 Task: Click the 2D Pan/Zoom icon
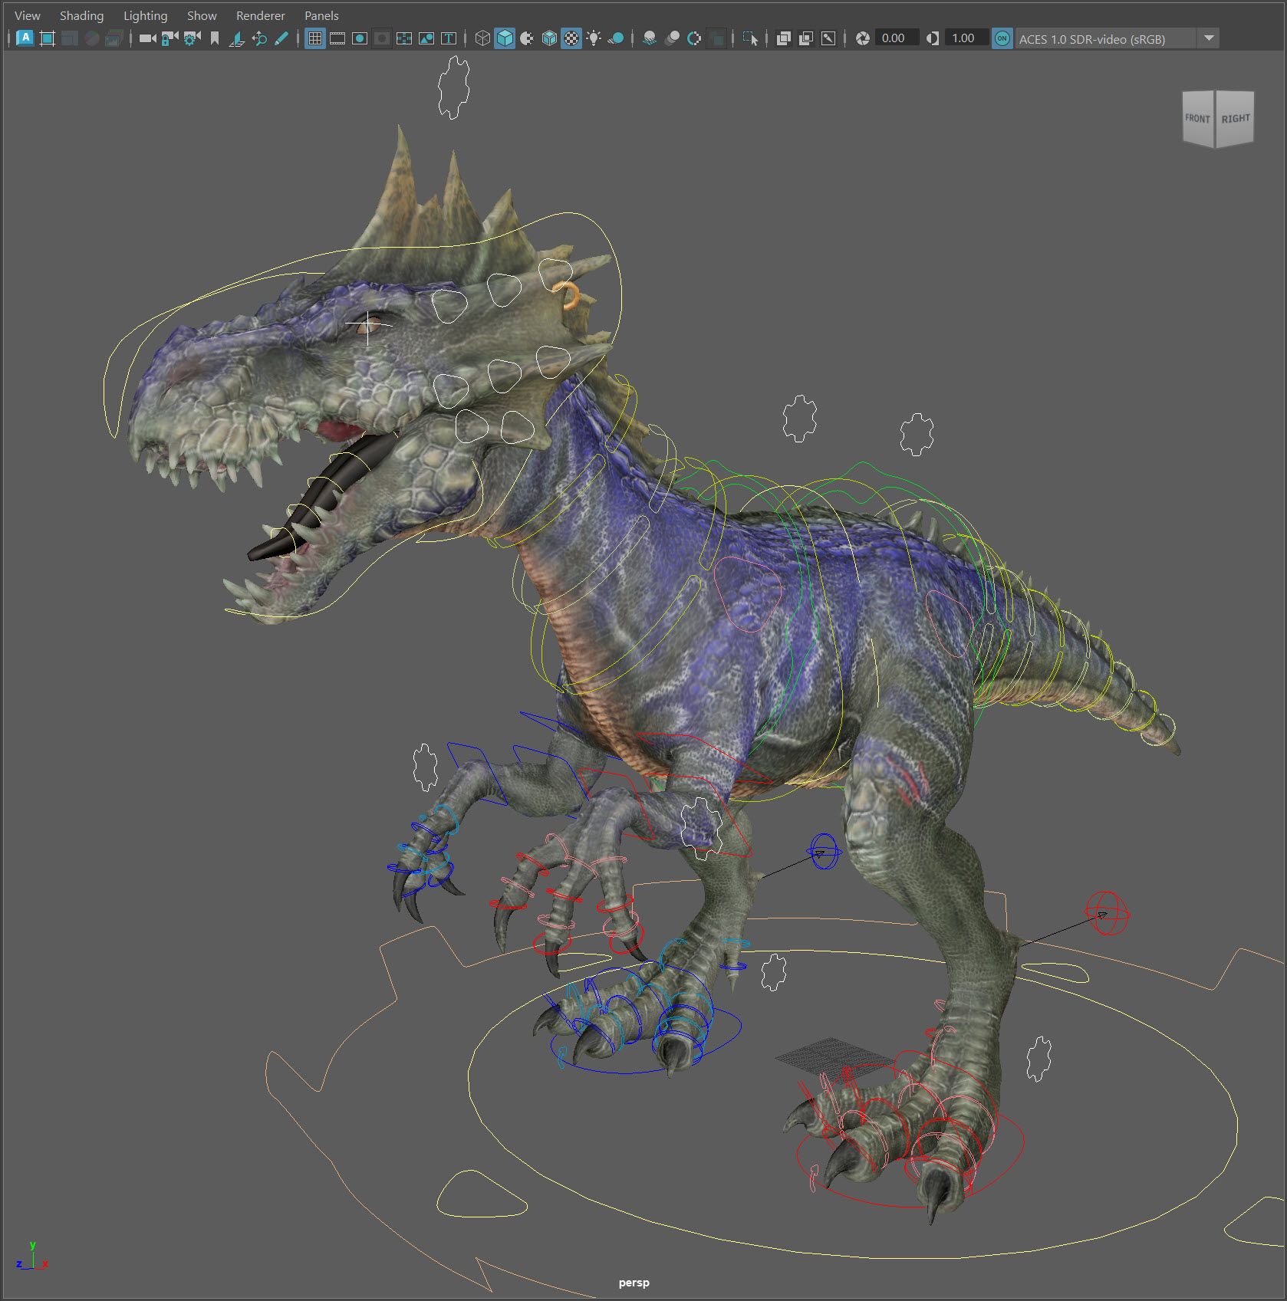[x=259, y=38]
